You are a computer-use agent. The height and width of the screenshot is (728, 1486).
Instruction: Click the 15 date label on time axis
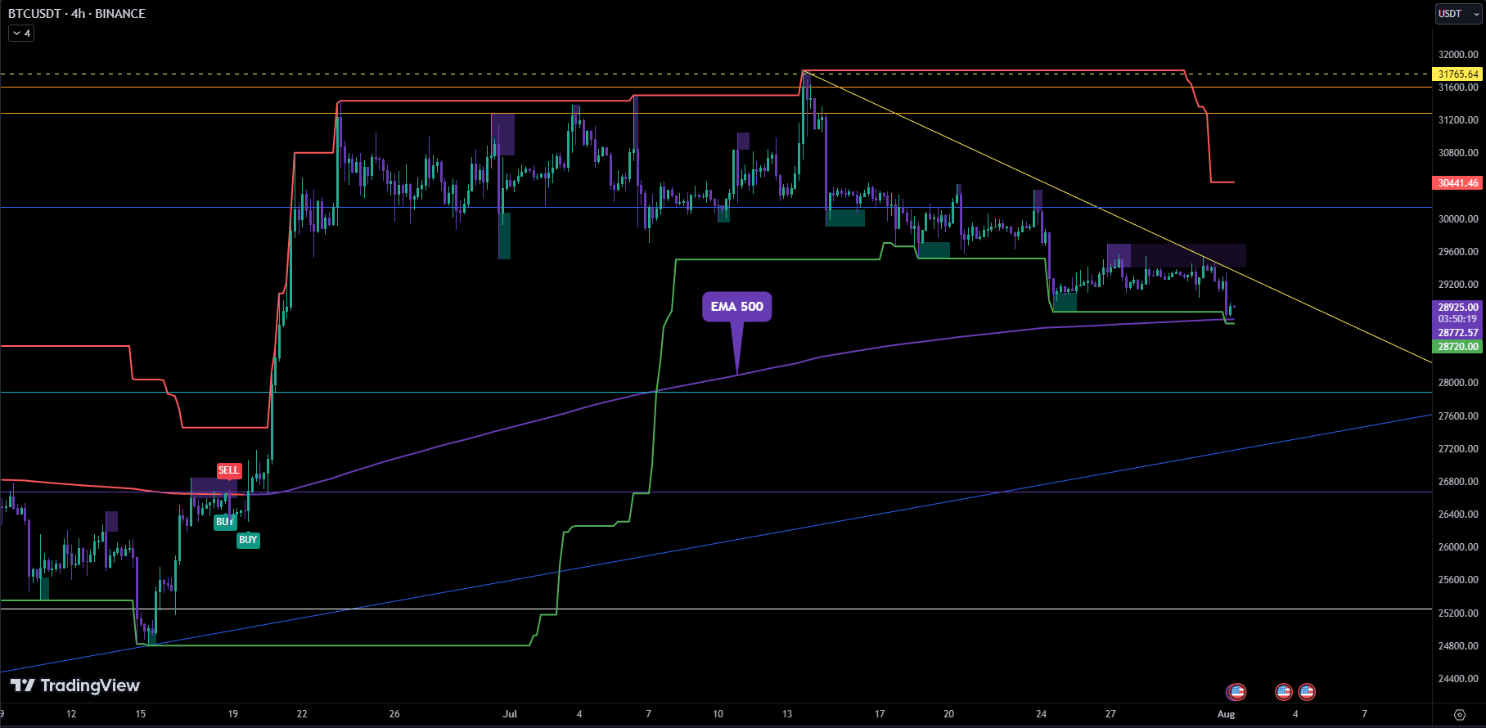141,714
